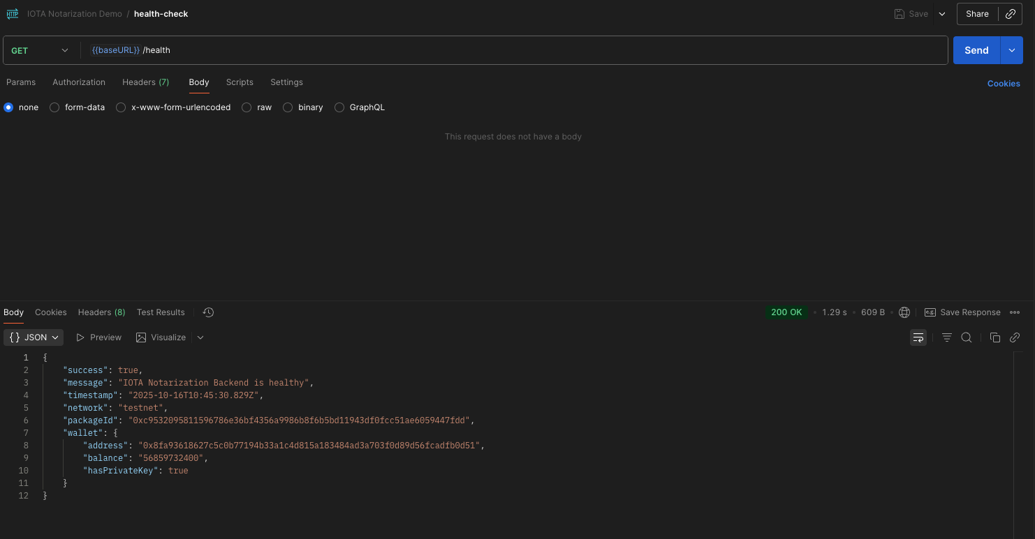Click the globe network info icon
Viewport: 1035px width, 539px height.
[x=904, y=312]
